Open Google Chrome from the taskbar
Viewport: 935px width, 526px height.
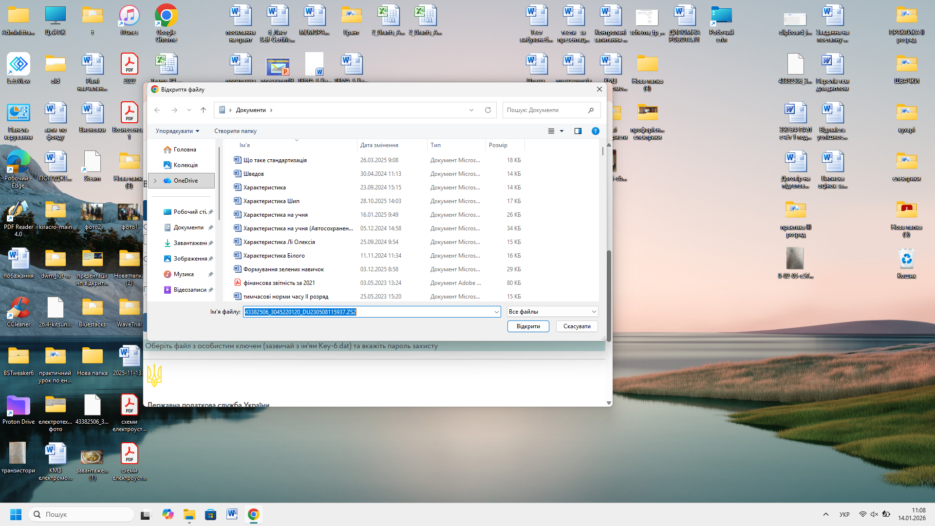coord(253,514)
